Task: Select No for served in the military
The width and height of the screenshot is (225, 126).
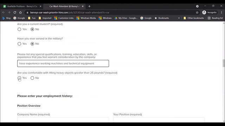Action: (x=32, y=44)
